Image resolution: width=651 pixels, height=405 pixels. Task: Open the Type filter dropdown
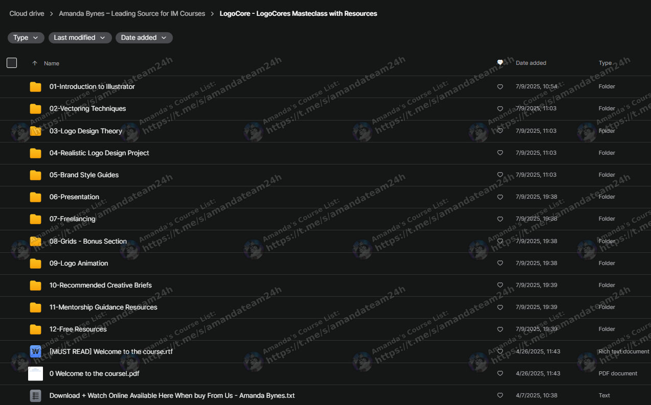(x=26, y=37)
